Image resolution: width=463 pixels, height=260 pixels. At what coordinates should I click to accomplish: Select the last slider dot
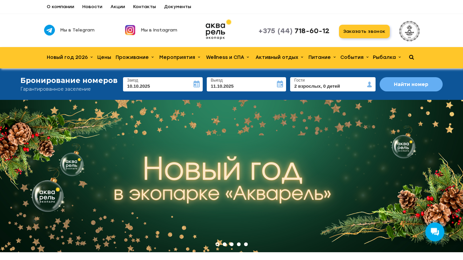(246, 244)
